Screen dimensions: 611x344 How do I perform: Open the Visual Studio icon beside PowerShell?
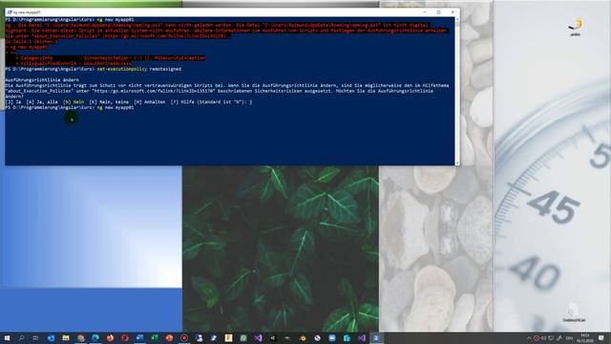(362, 337)
